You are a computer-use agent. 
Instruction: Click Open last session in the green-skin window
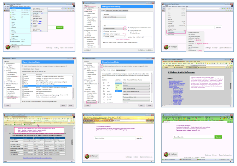pos(225,155)
